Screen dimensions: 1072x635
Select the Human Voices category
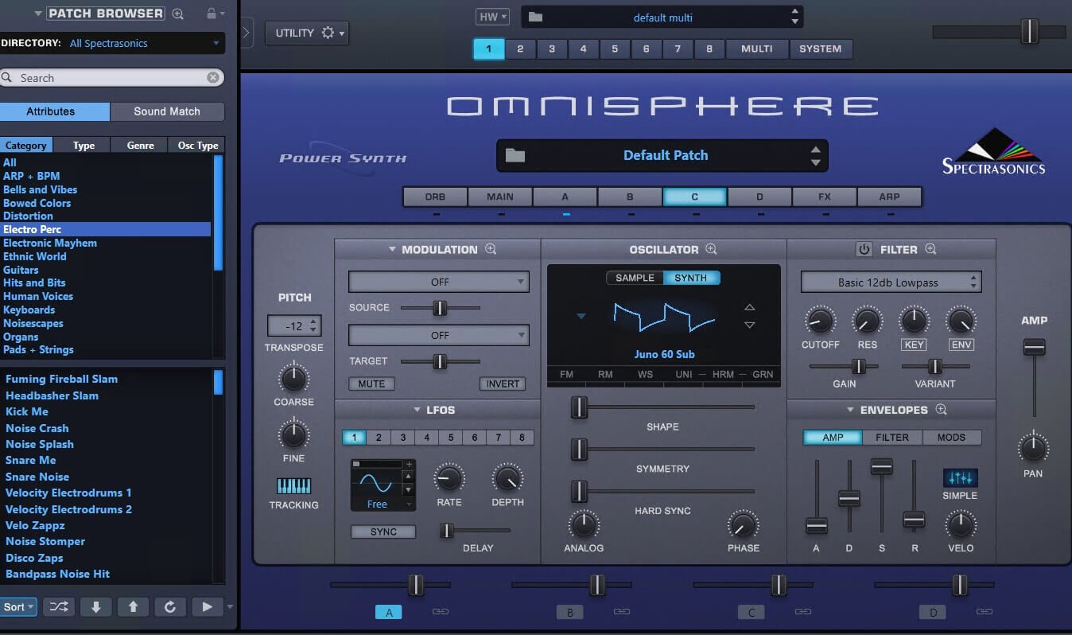click(x=38, y=296)
